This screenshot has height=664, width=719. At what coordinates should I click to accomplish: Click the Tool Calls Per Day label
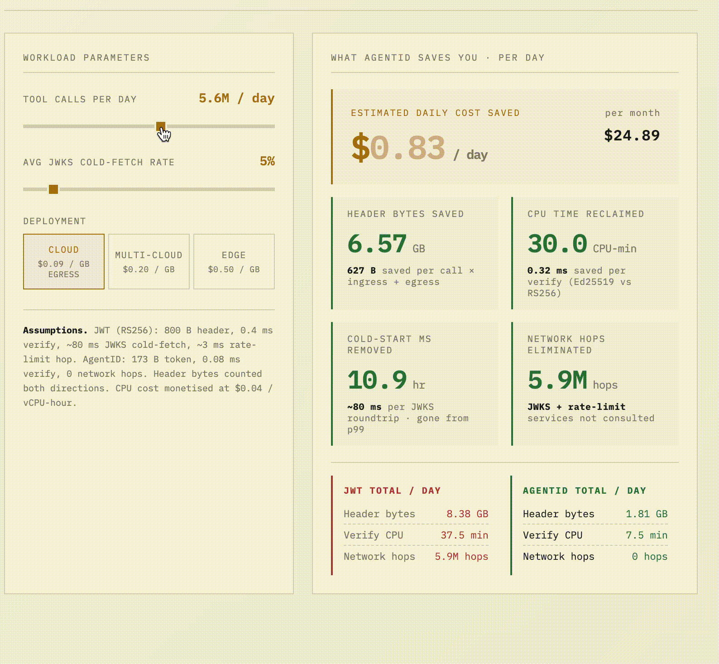pos(80,99)
